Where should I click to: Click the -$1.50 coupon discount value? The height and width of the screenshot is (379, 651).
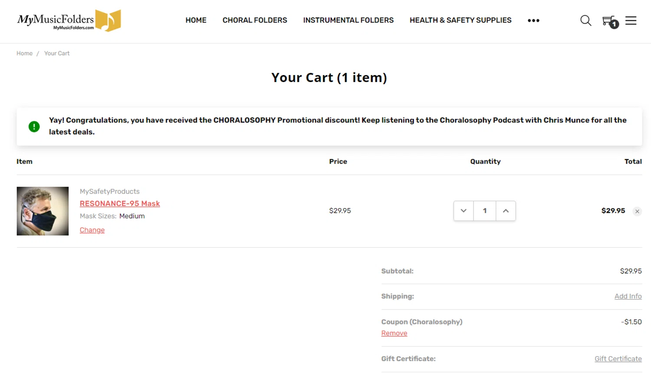click(631, 322)
